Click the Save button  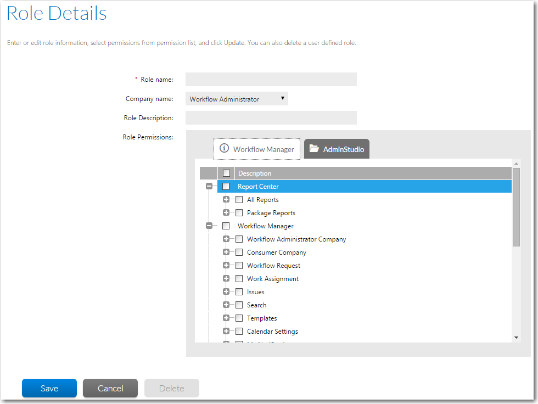click(x=49, y=388)
